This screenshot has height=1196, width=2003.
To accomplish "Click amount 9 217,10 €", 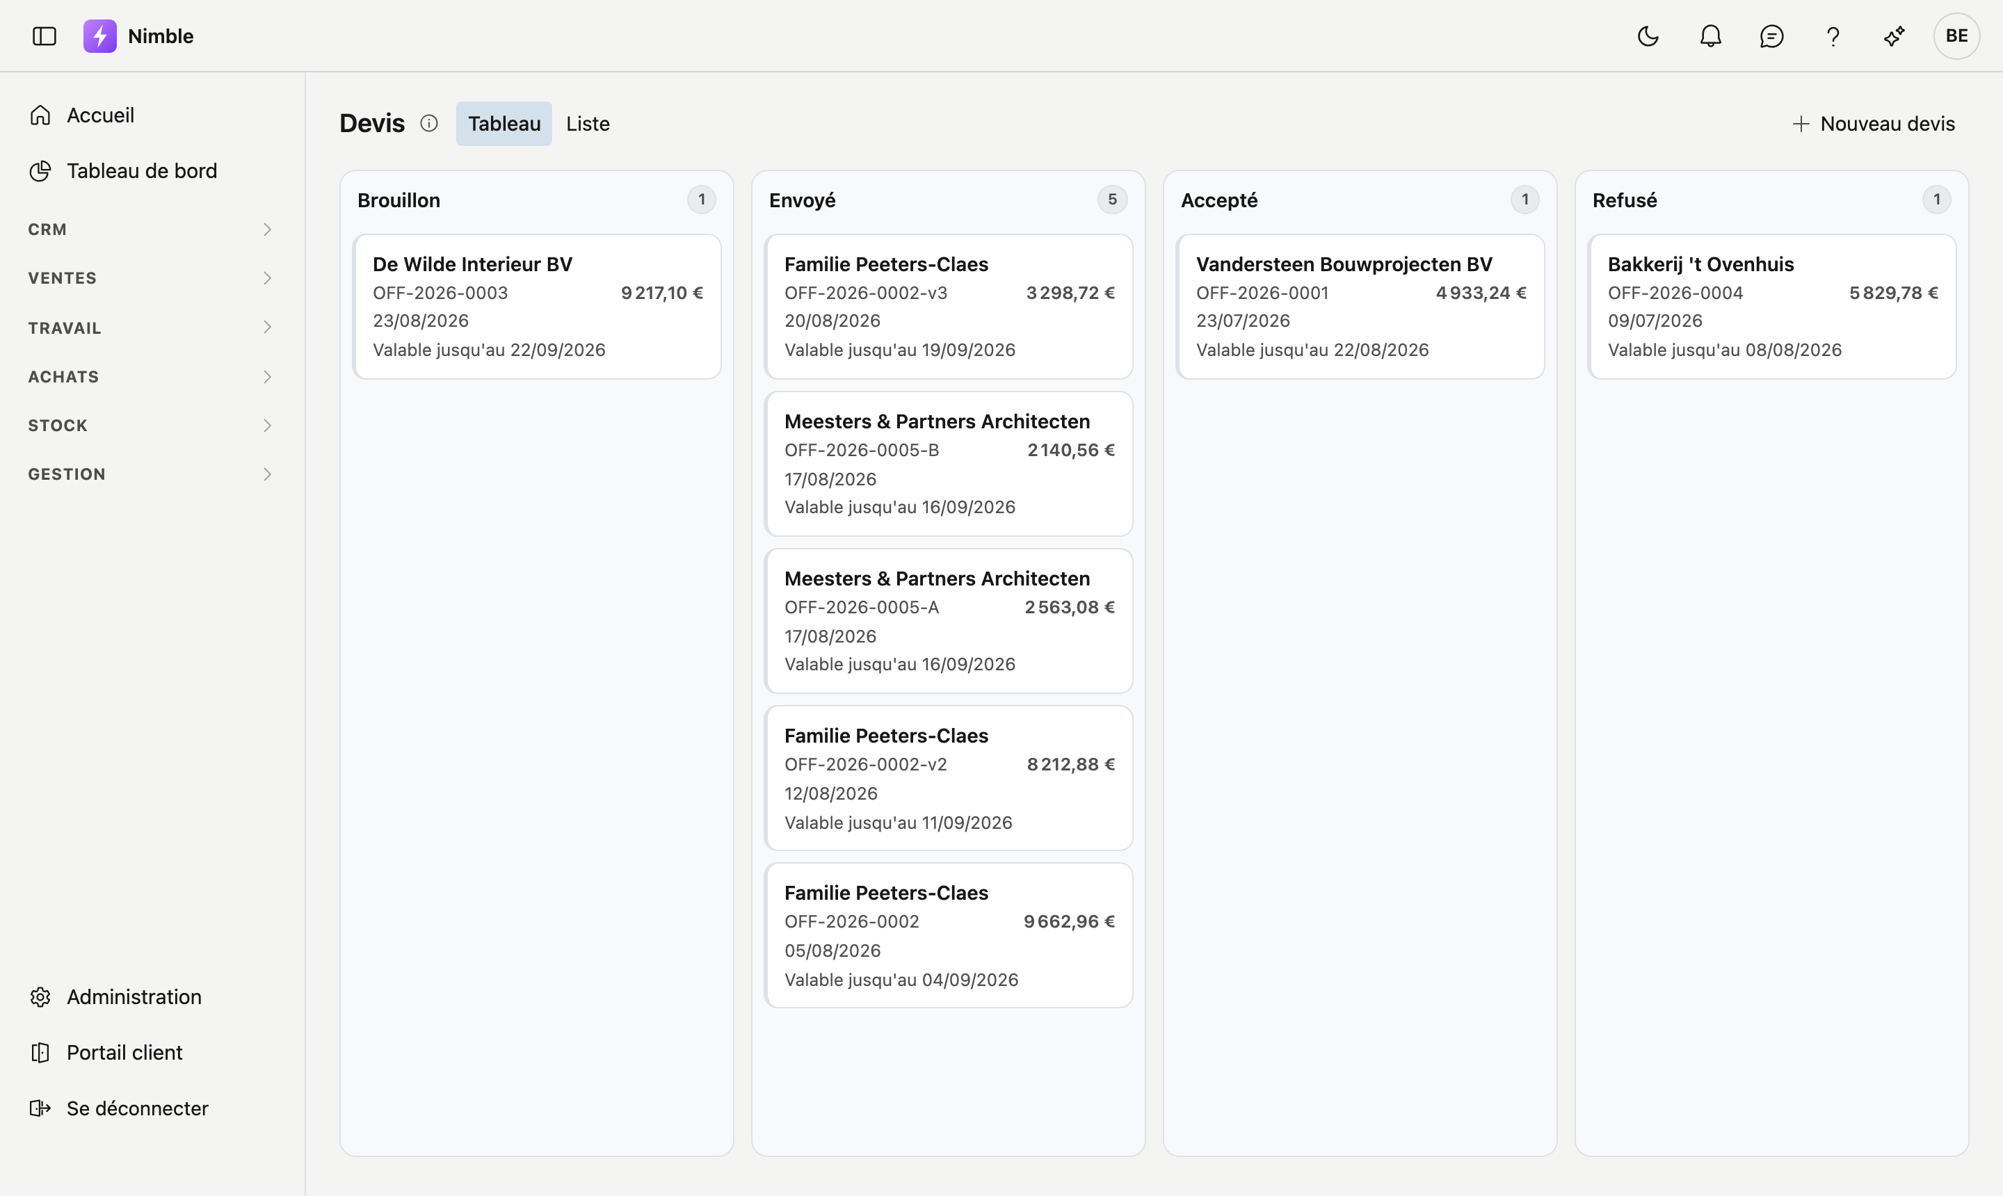I will point(662,293).
